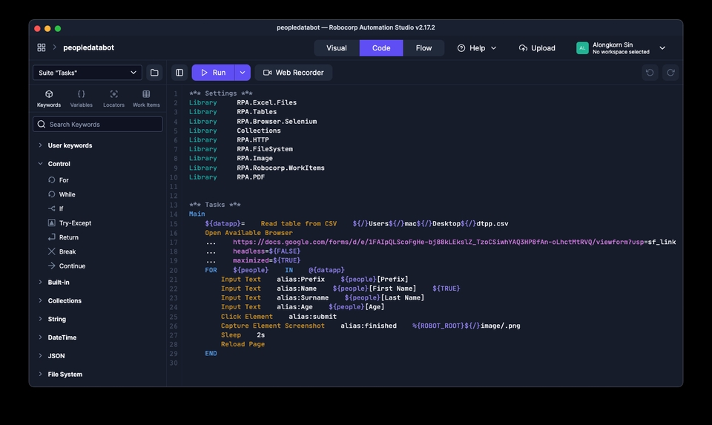Click the redo icon
Viewport: 712px width, 425px height.
tap(670, 73)
